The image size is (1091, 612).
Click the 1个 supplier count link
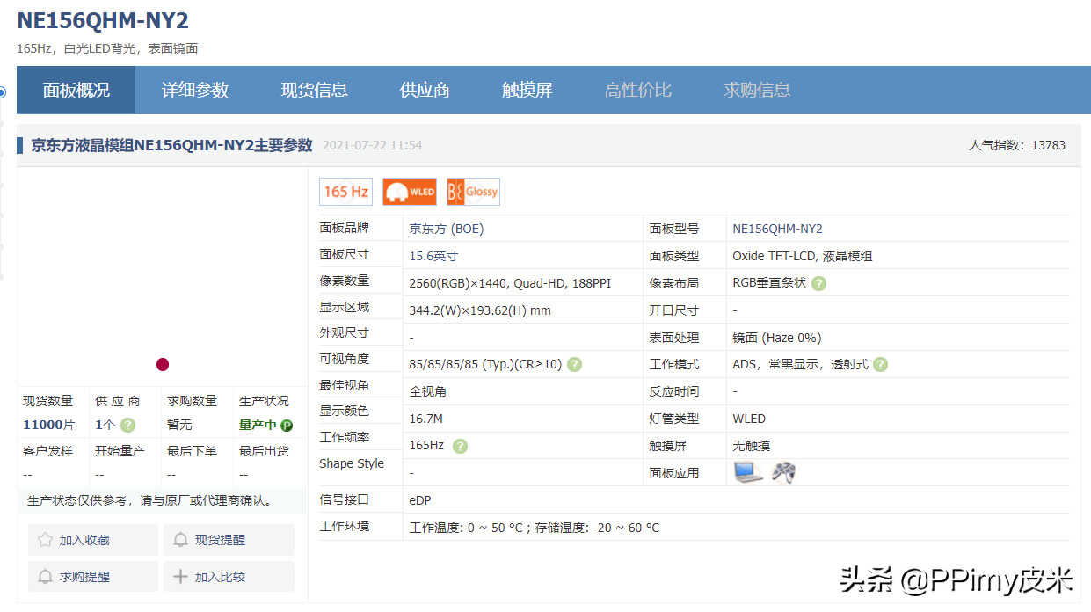[x=105, y=426]
